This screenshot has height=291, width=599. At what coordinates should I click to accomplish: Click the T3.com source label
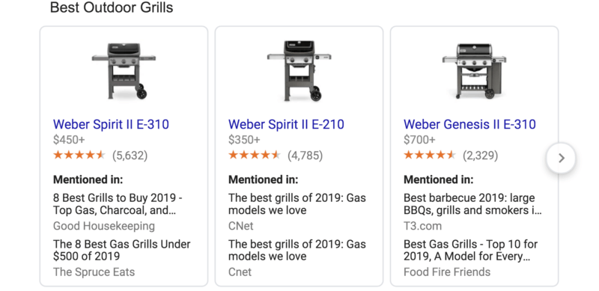tap(422, 226)
